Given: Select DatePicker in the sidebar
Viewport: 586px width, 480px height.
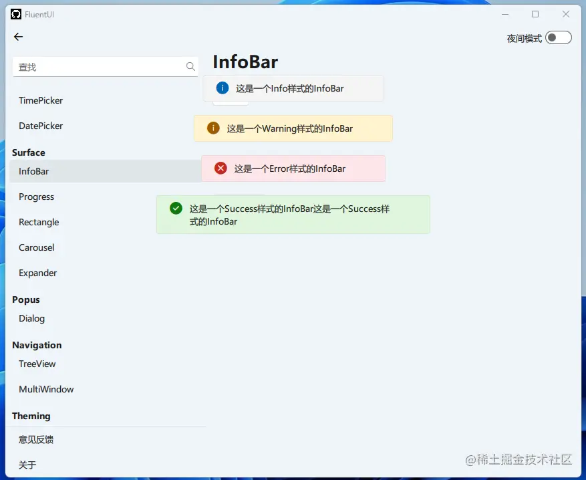Looking at the screenshot, I should point(41,126).
